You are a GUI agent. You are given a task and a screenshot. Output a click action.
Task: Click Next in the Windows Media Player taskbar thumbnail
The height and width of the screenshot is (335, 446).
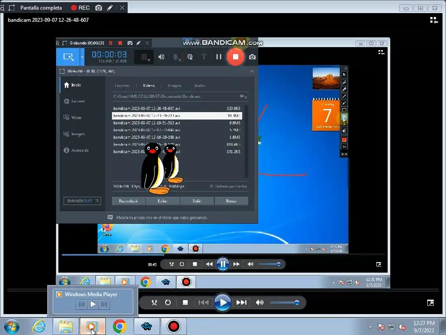[104, 304]
